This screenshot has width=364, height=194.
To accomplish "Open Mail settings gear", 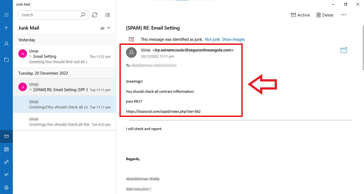I will click(x=6, y=187).
